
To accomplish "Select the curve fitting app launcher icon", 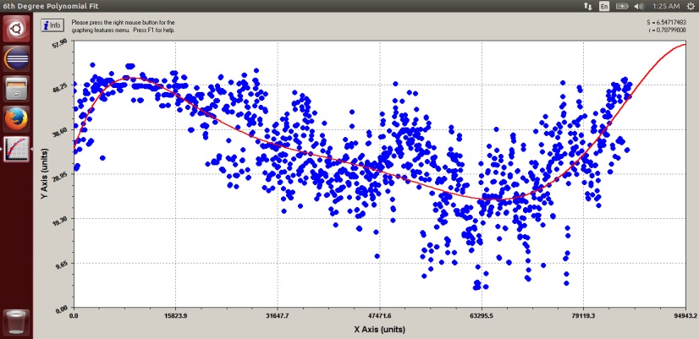I will coord(16,149).
